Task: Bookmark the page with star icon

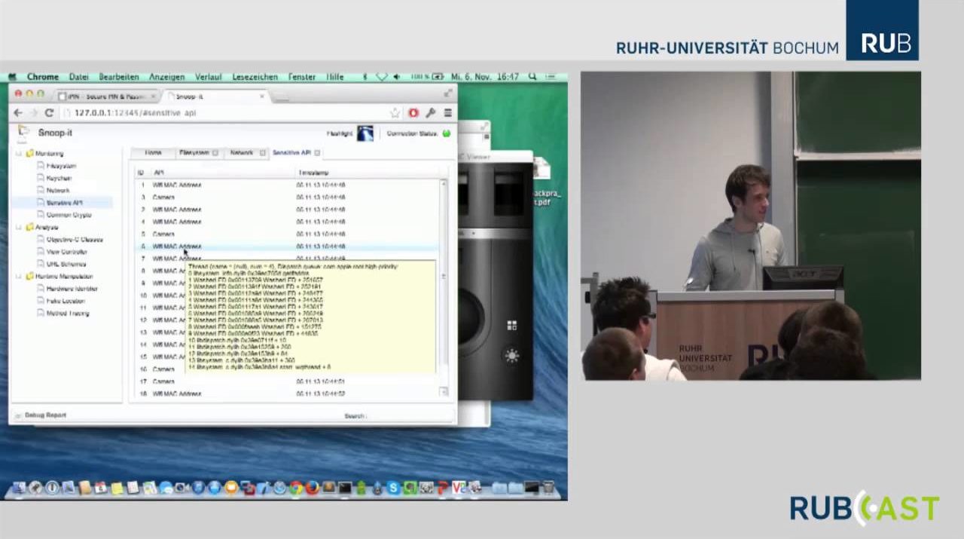Action: pyautogui.click(x=395, y=113)
